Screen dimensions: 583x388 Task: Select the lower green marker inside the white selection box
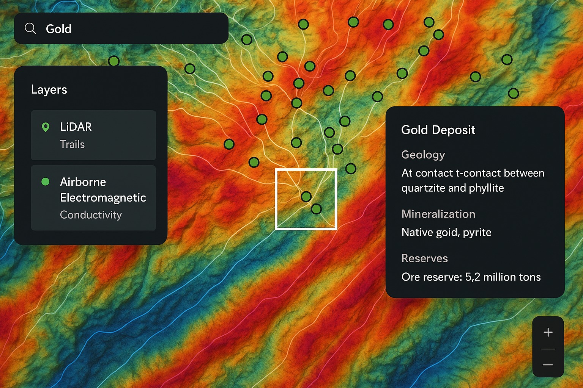[x=316, y=209]
